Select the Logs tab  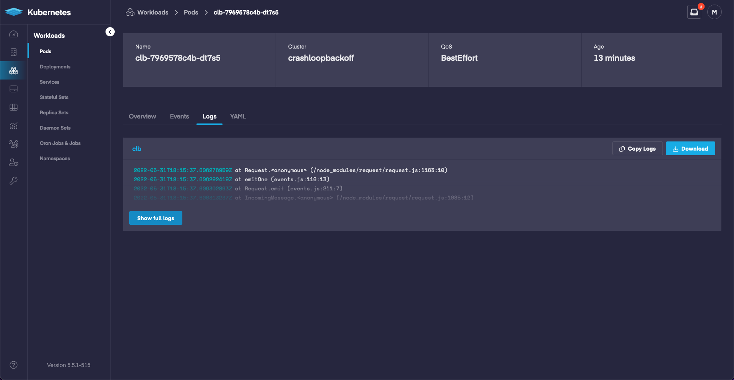tap(209, 116)
